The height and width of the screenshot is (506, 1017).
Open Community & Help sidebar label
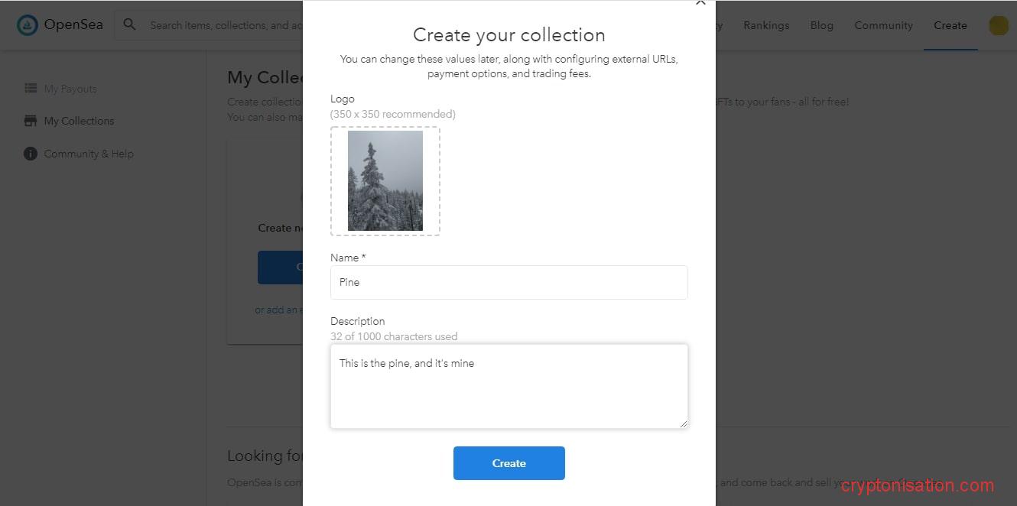point(89,154)
